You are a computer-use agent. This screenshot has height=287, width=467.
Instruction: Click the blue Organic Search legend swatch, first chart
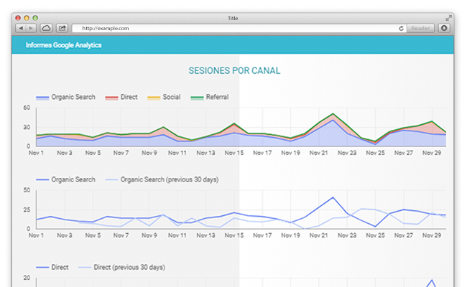(x=42, y=98)
